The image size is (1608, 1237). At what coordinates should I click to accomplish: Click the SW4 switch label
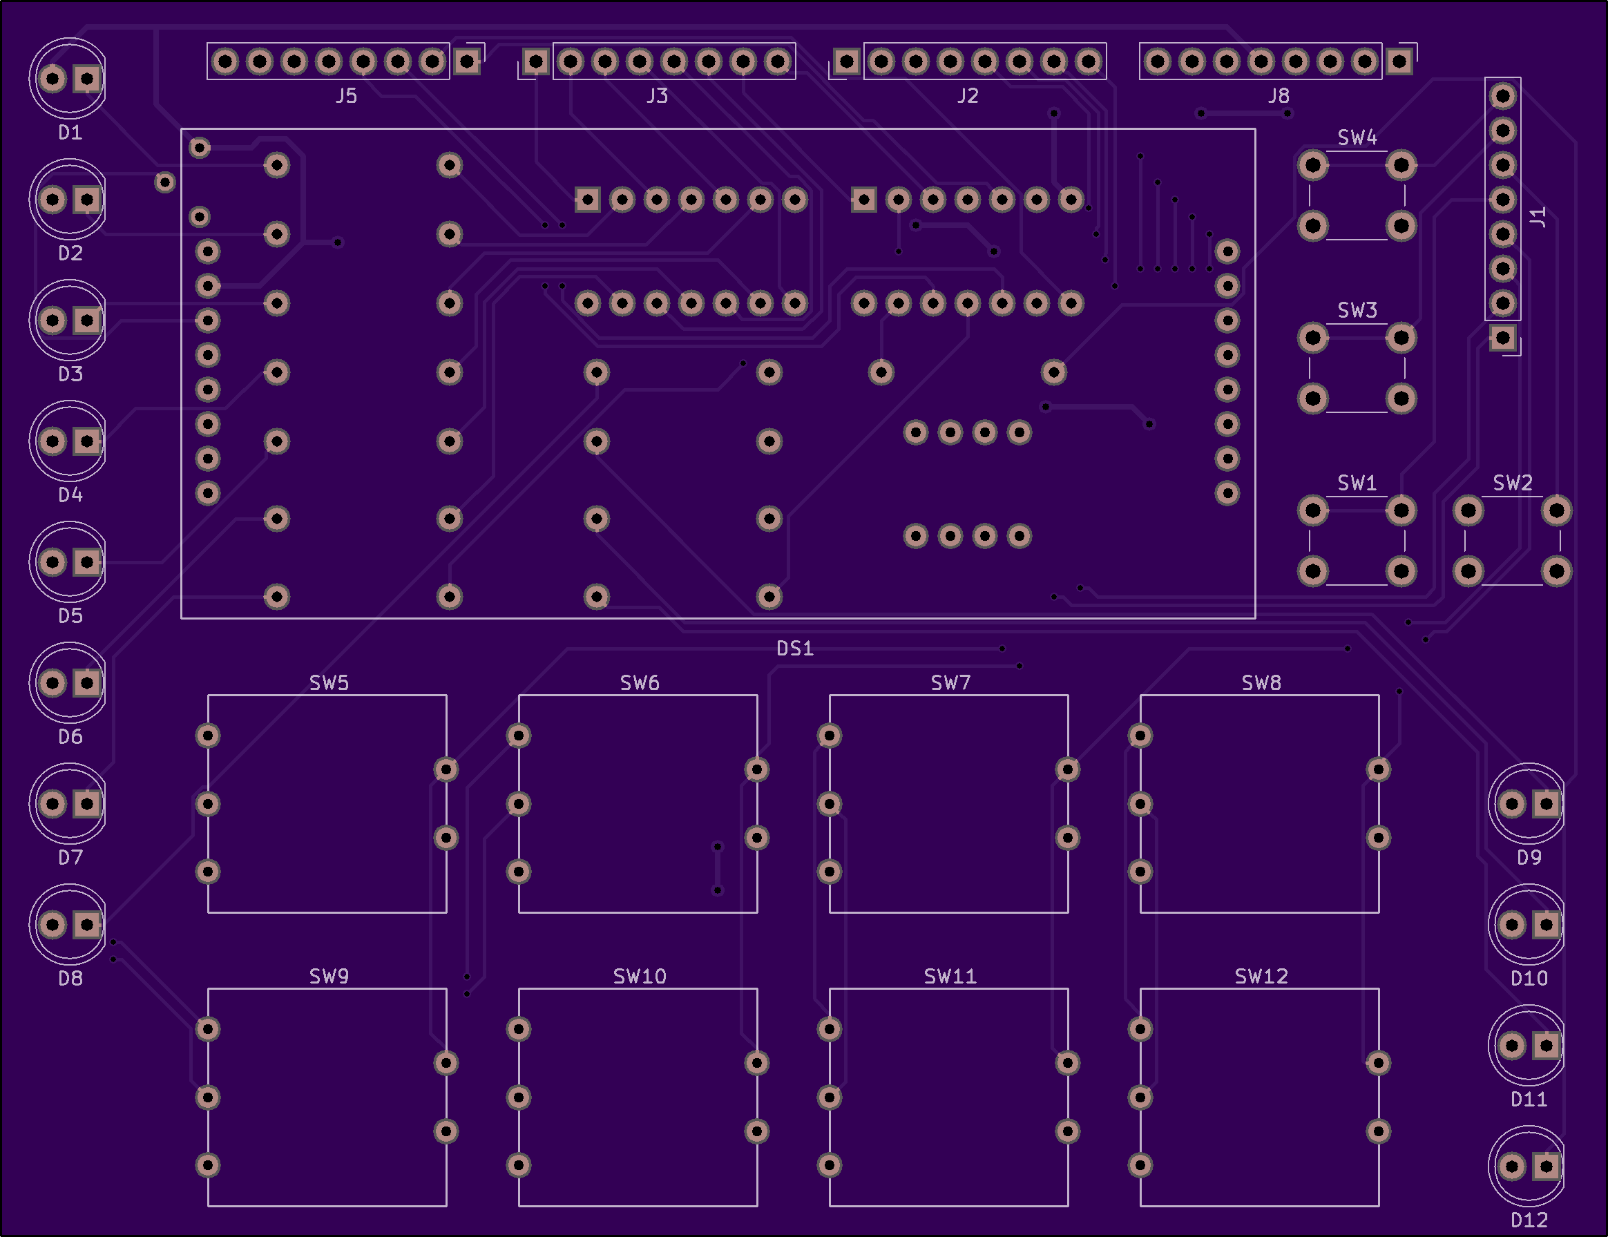coord(1357,137)
